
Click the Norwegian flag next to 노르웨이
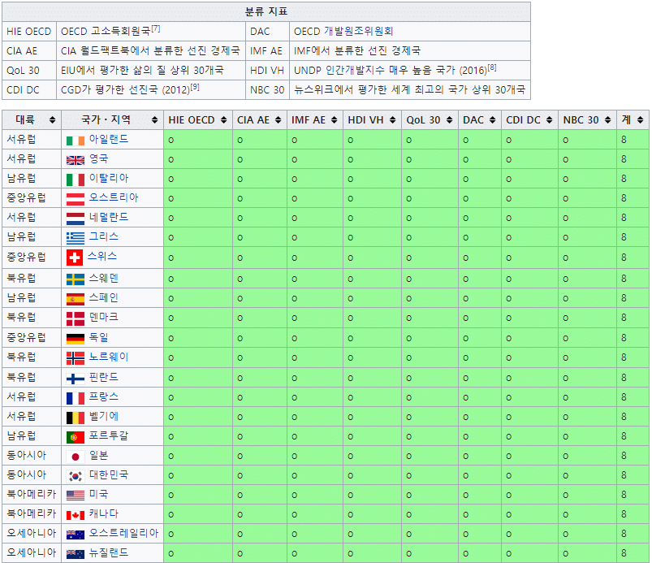[76, 358]
